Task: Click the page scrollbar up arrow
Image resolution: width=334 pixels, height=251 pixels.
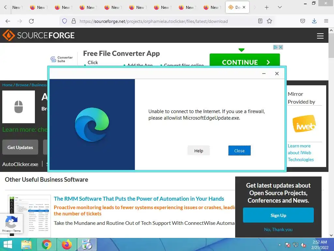Action: point(331,30)
